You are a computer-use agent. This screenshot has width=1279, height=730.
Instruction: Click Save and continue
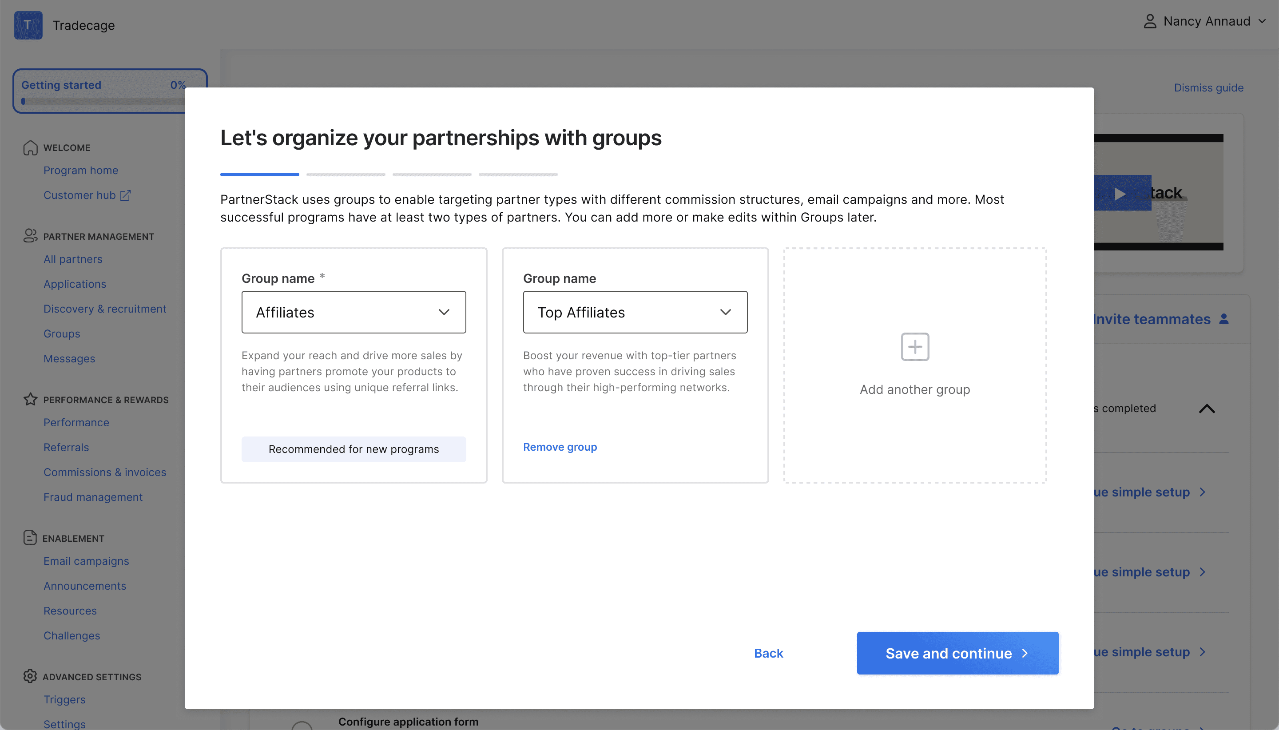(957, 653)
